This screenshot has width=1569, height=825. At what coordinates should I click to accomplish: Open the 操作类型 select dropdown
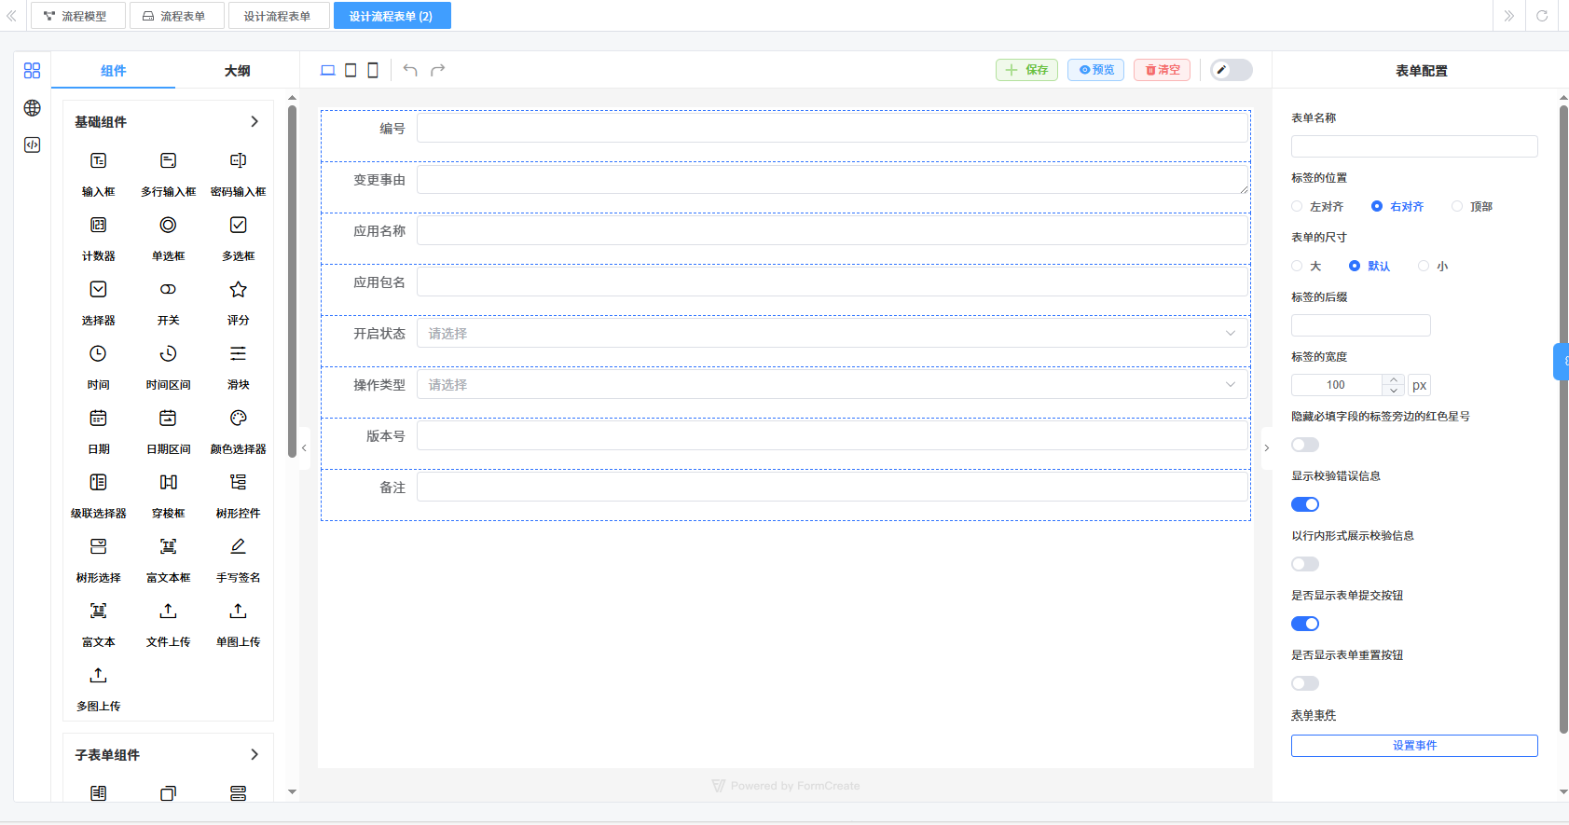pyautogui.click(x=832, y=385)
